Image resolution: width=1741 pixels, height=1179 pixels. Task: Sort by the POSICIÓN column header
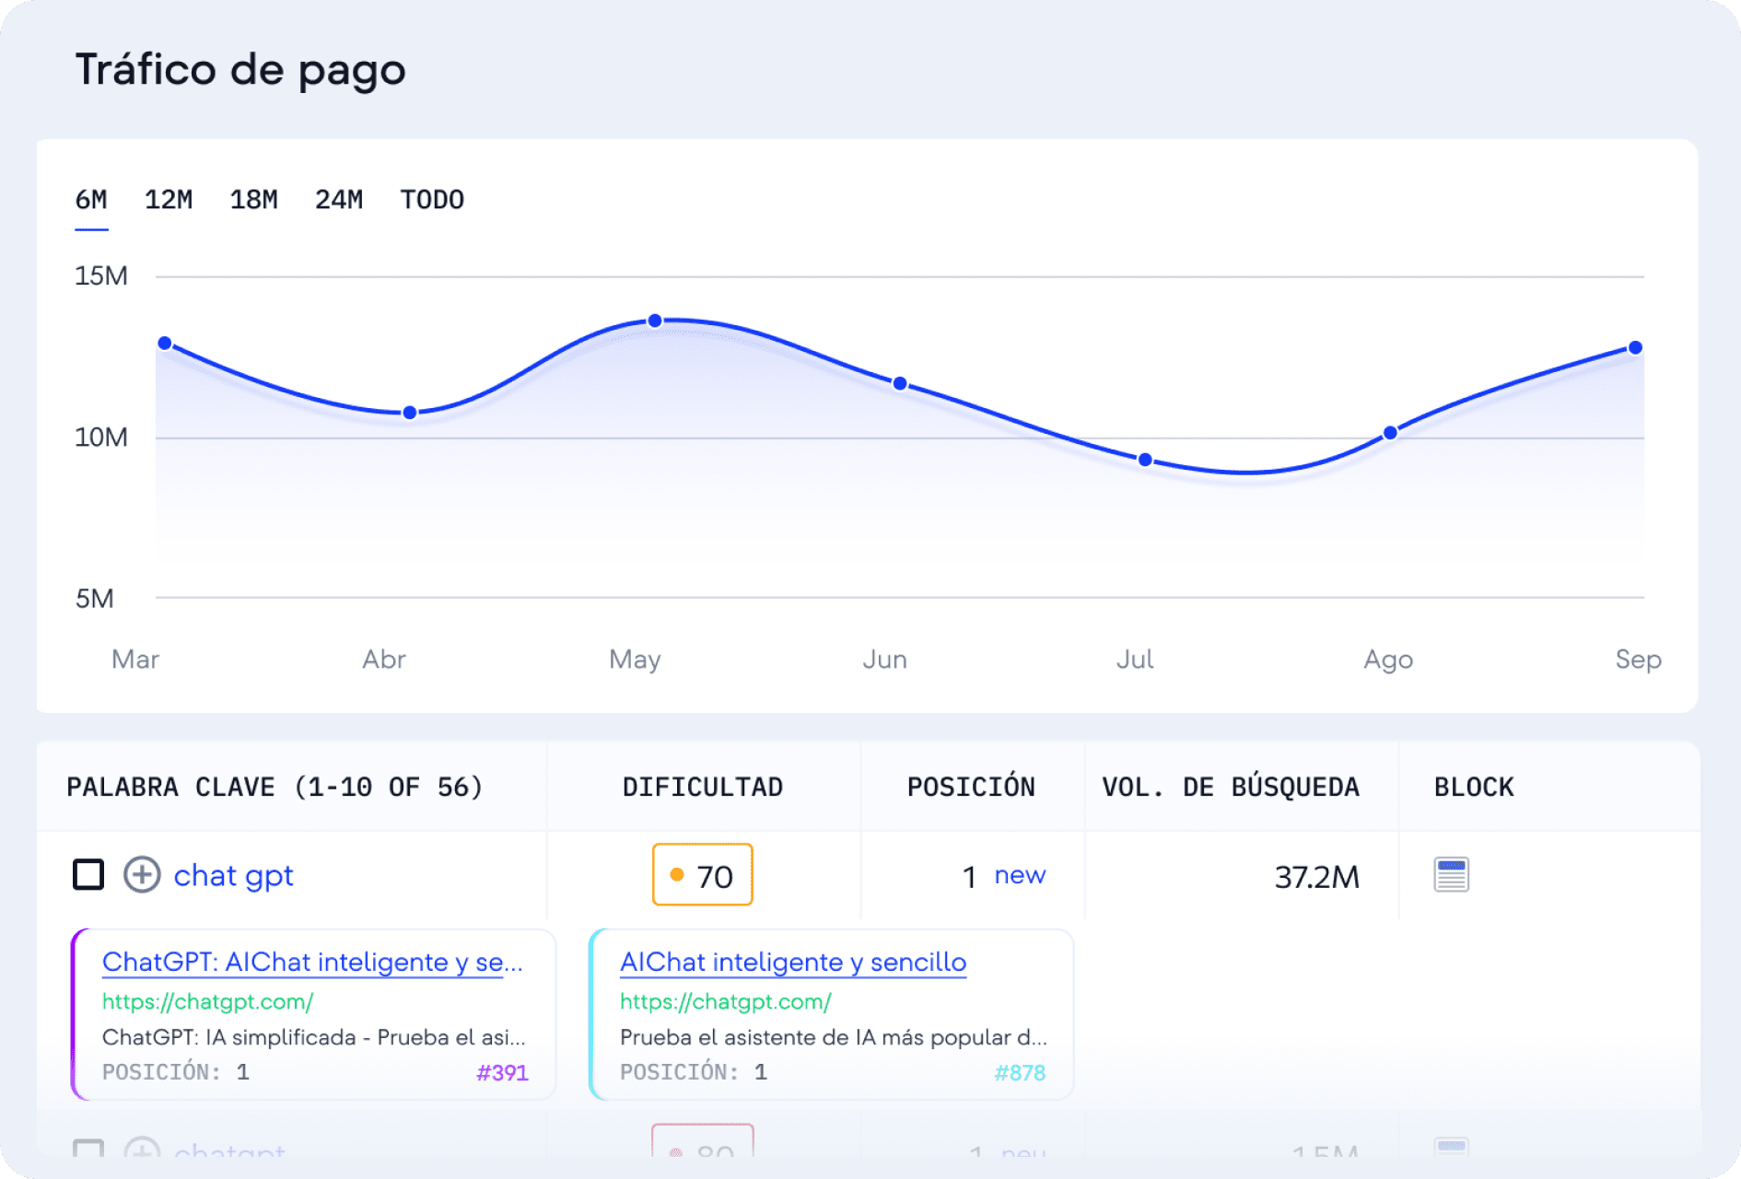(x=971, y=787)
